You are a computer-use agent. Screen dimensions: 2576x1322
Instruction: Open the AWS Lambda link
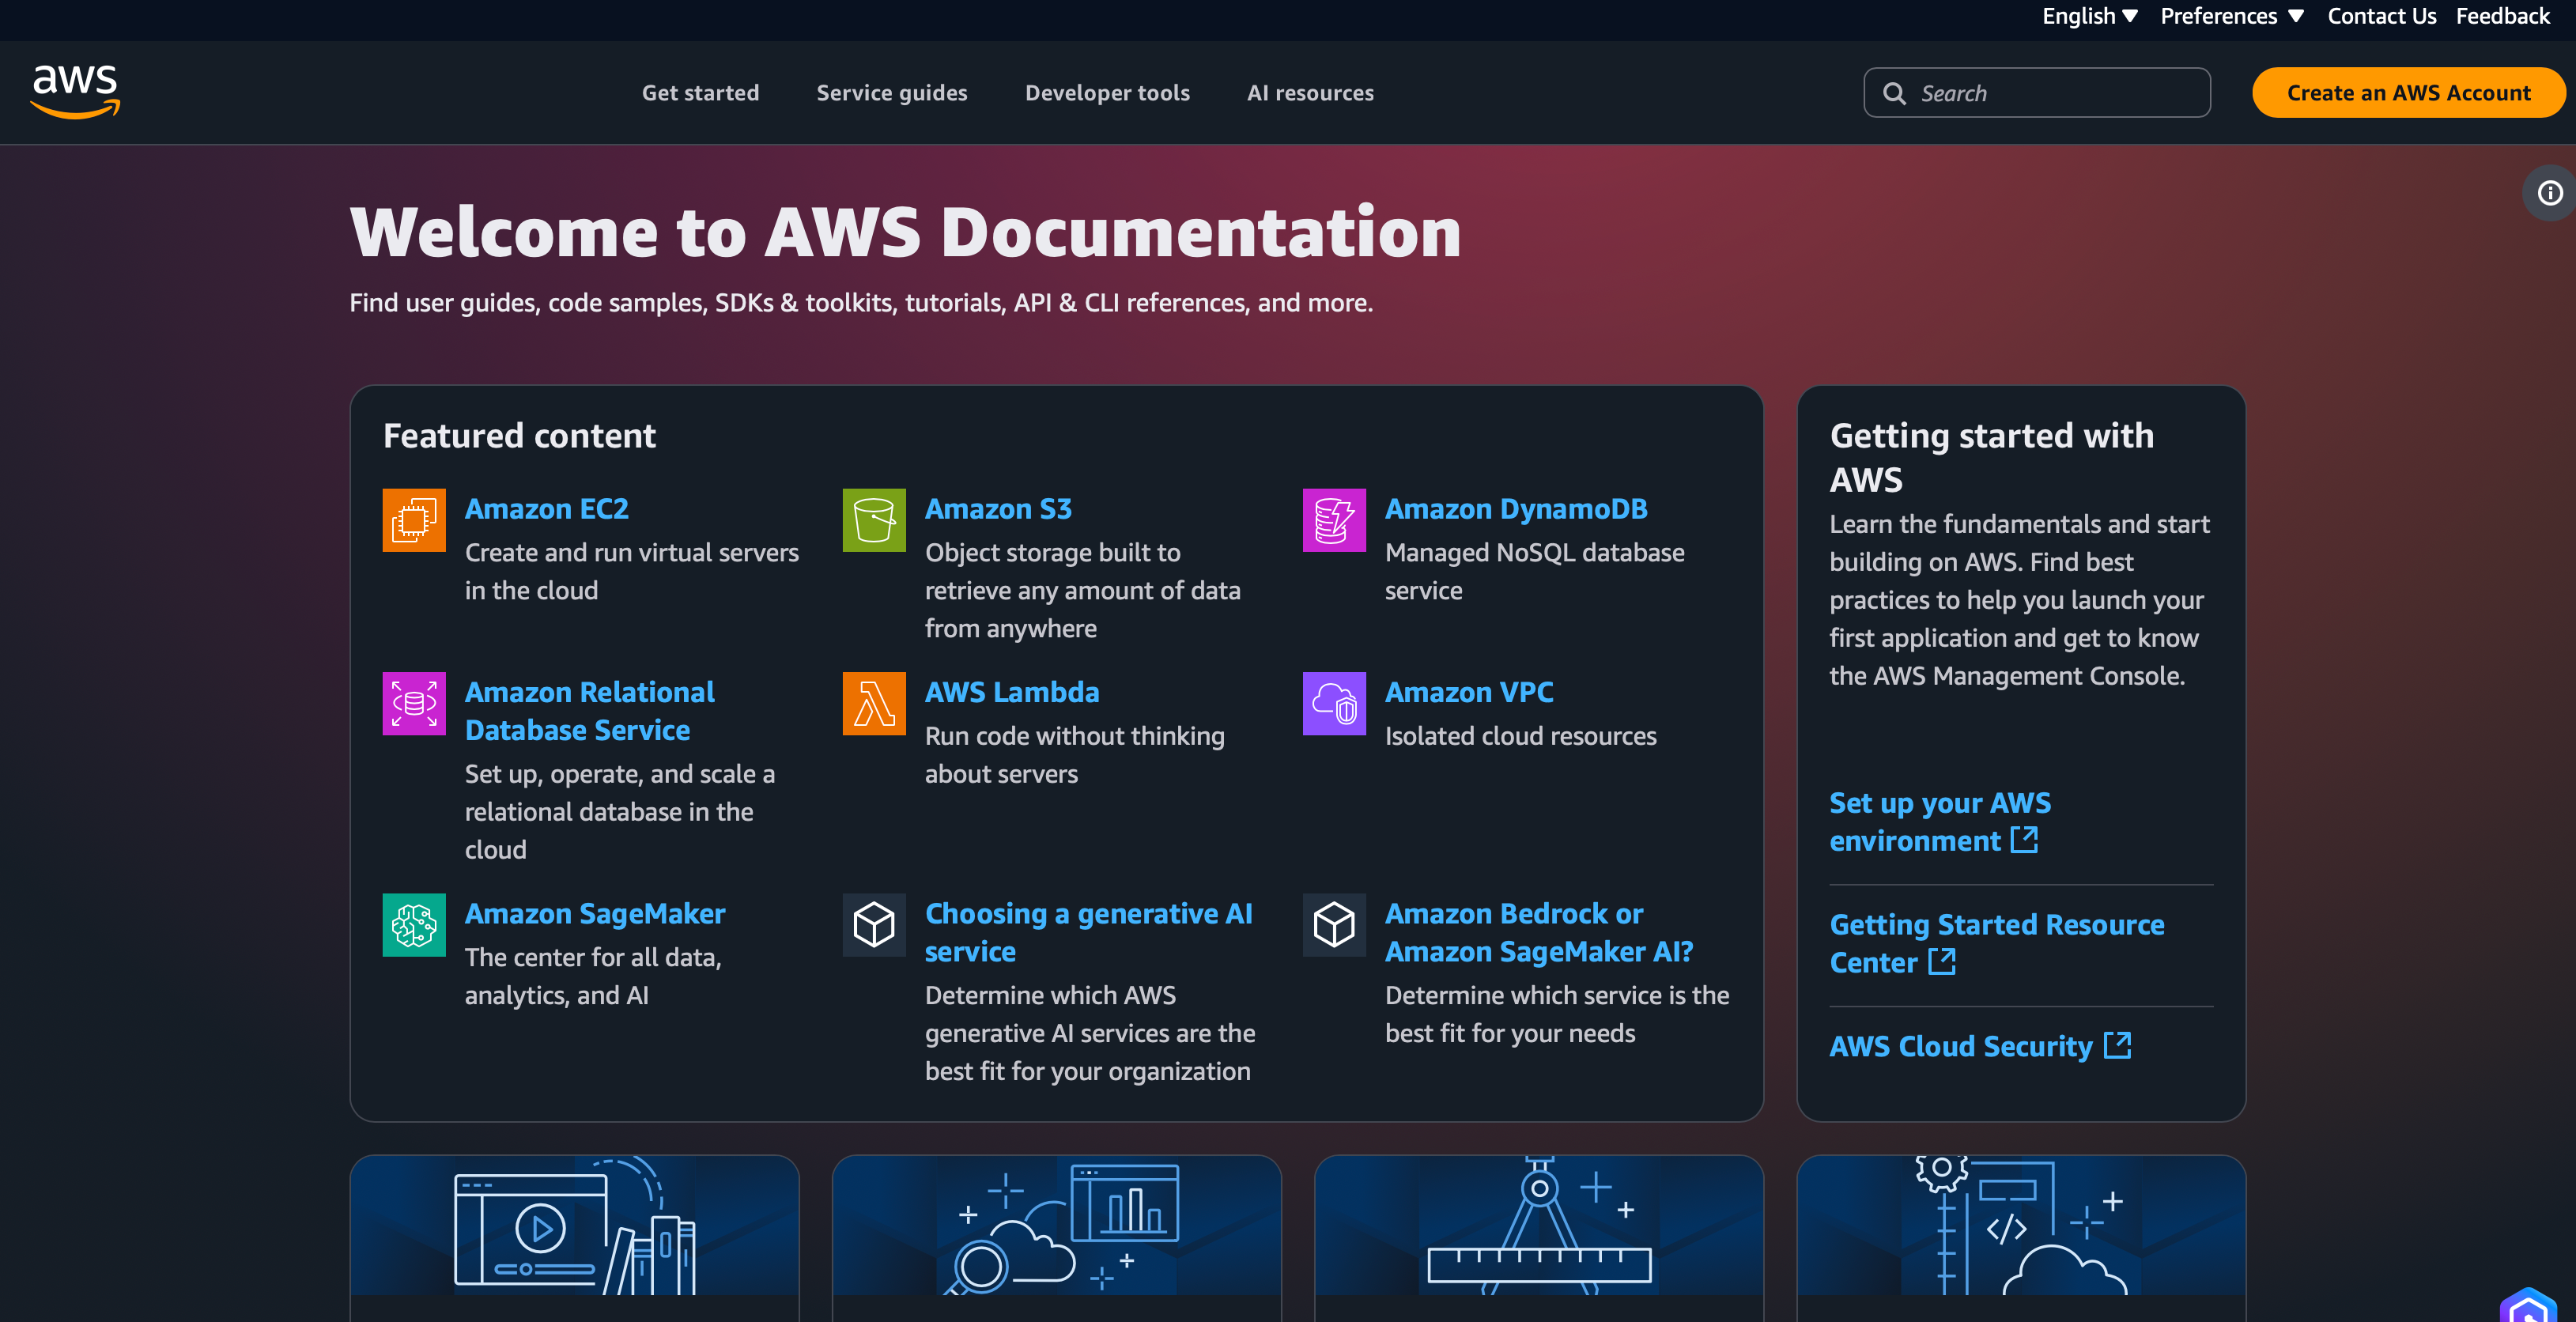click(x=1012, y=692)
